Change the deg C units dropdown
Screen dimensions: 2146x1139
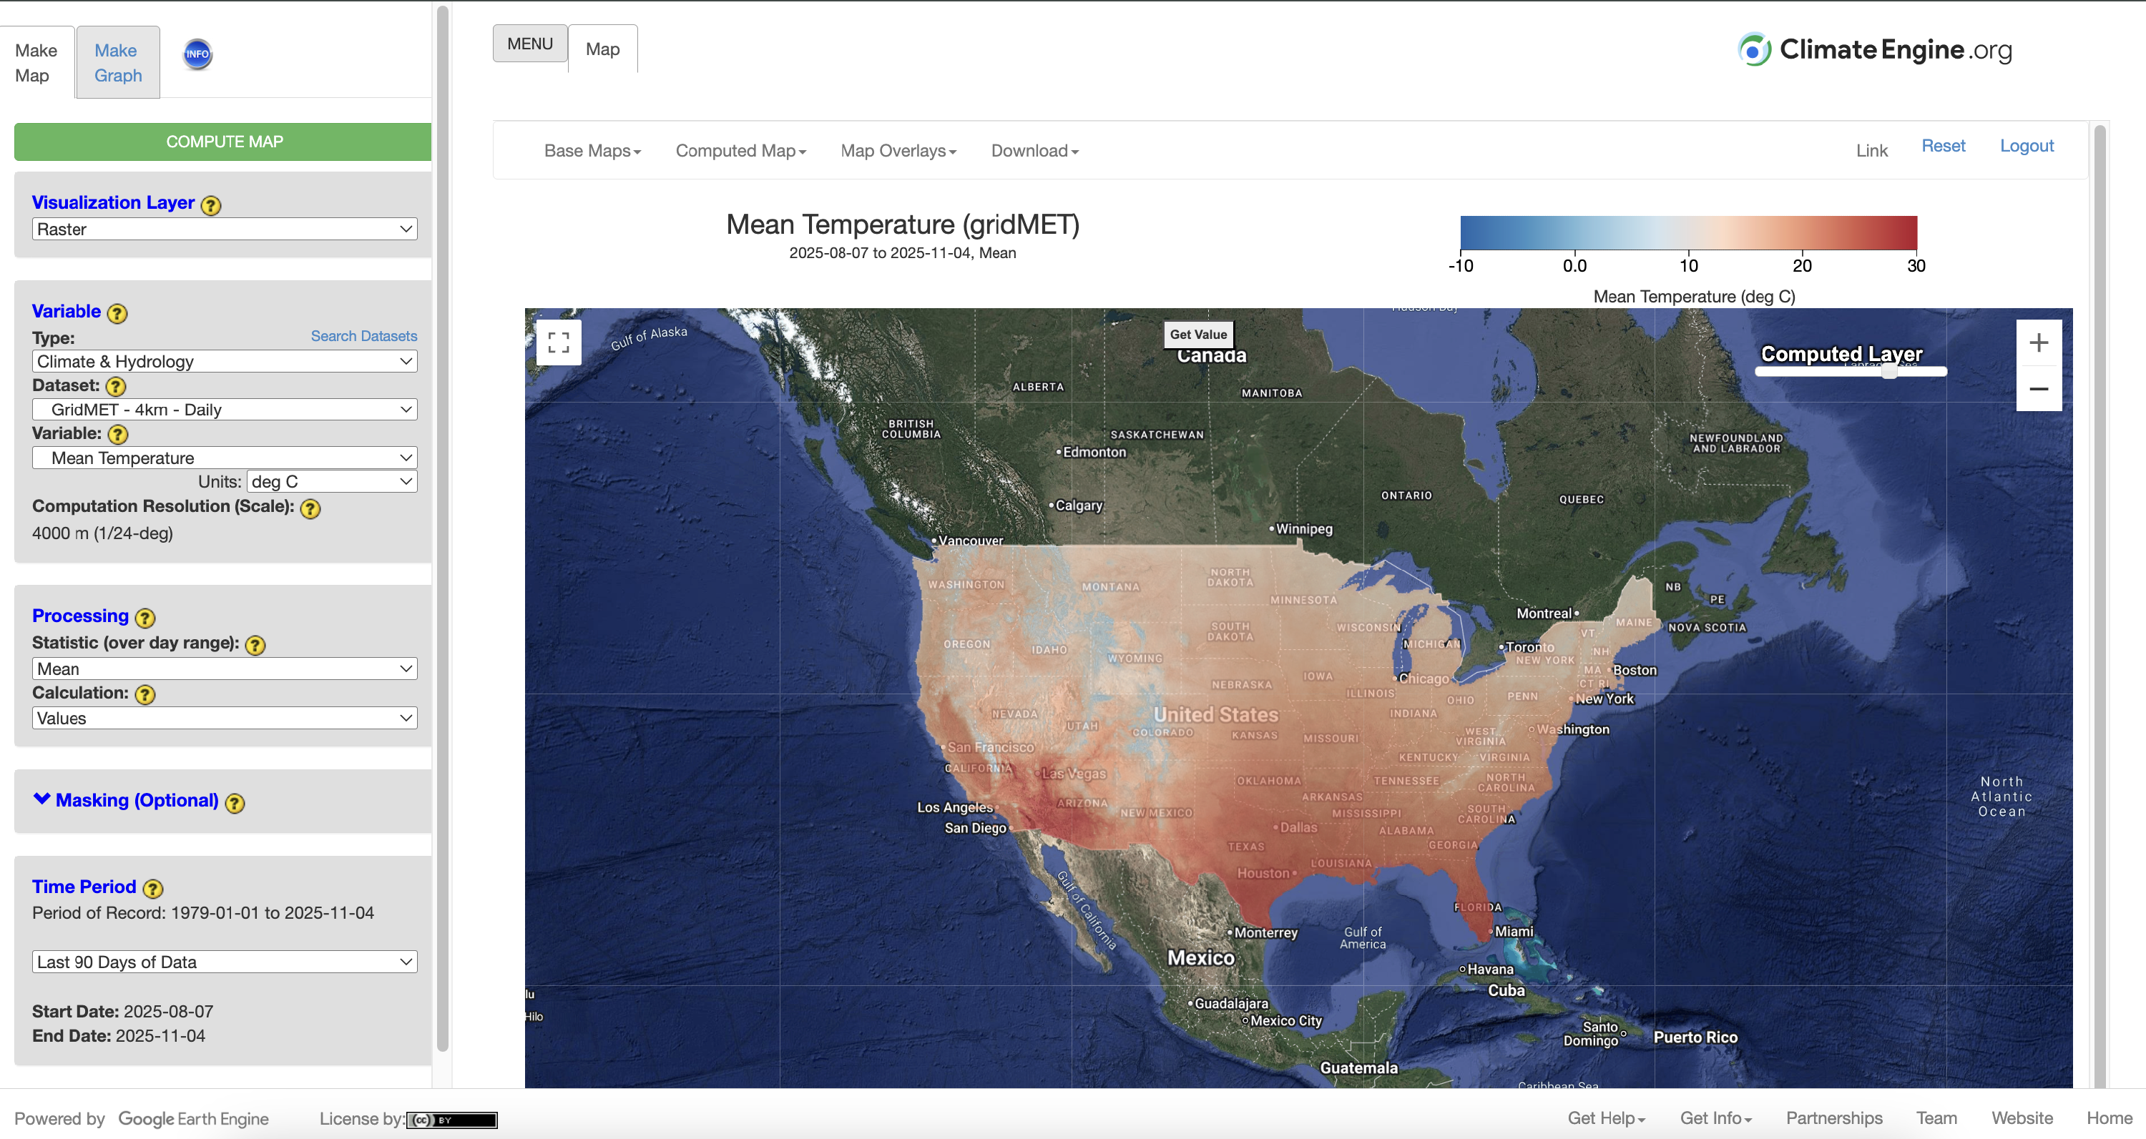pos(332,481)
